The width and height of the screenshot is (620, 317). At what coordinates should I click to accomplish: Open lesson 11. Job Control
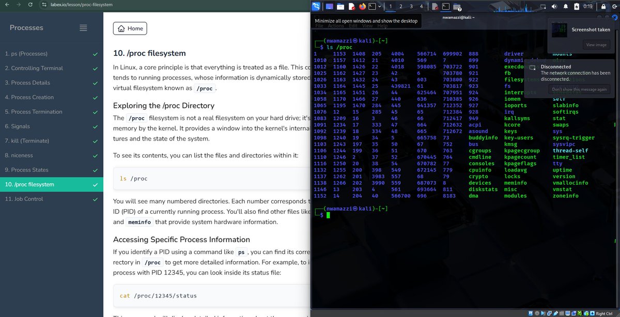pos(52,199)
